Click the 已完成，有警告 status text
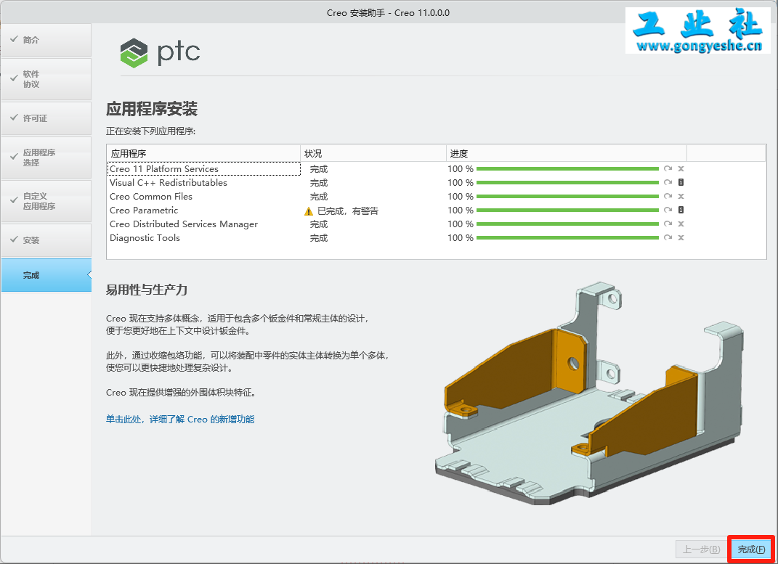778x564 pixels. pos(347,211)
